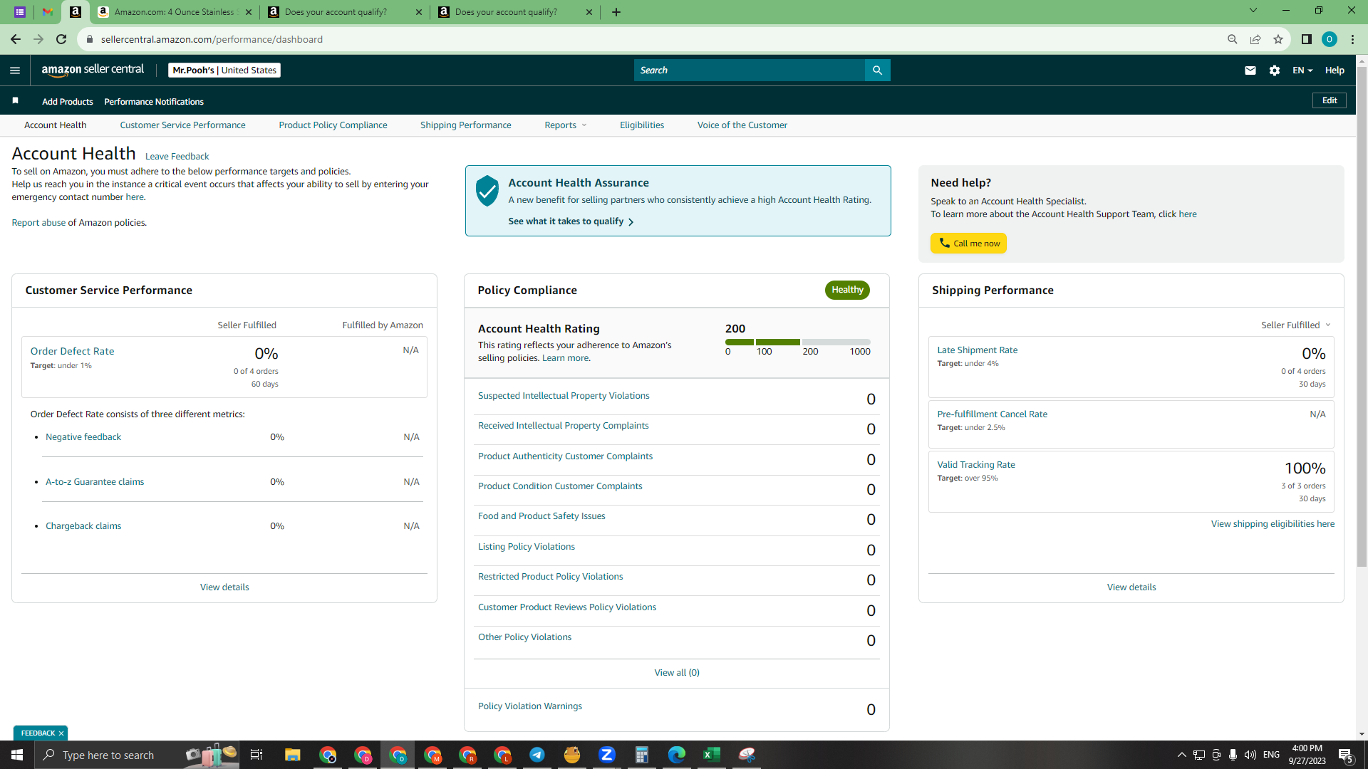Open the Seller Fulfilled shipping dropdown
The image size is (1368, 769).
[1296, 325]
